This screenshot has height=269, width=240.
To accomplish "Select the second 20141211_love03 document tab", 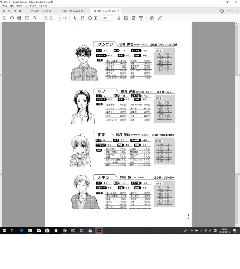I will tap(74, 11).
